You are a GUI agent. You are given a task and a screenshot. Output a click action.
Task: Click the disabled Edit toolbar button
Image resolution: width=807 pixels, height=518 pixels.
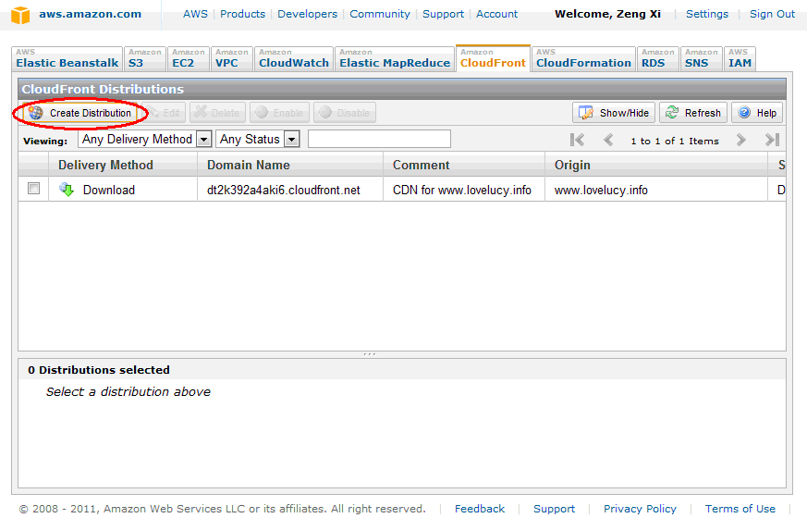[x=164, y=113]
